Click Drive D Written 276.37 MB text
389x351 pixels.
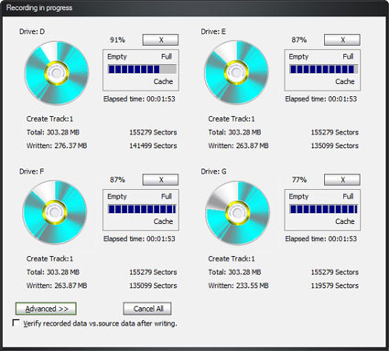tap(57, 145)
